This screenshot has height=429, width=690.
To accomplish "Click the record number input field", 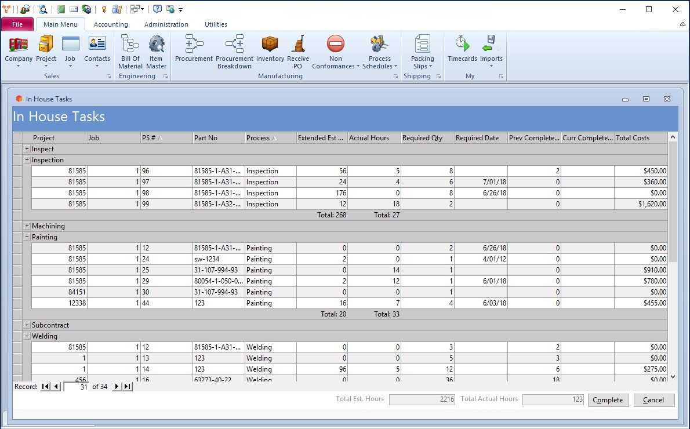I will (76, 387).
